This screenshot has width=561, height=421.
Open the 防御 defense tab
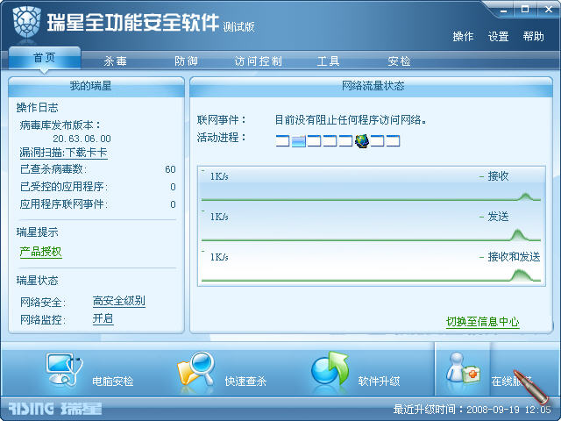[x=186, y=61]
